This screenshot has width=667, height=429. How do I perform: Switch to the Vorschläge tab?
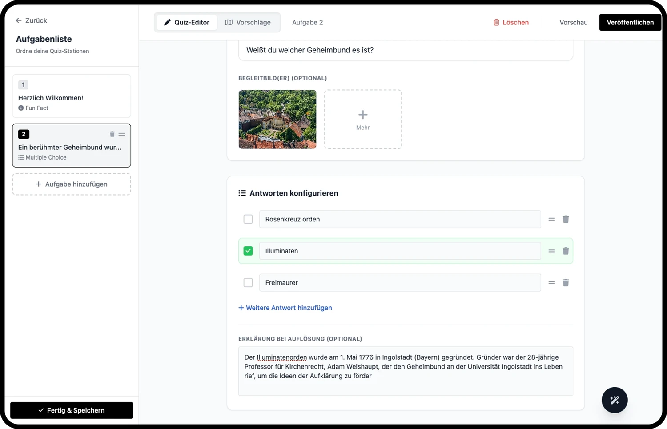click(x=248, y=22)
